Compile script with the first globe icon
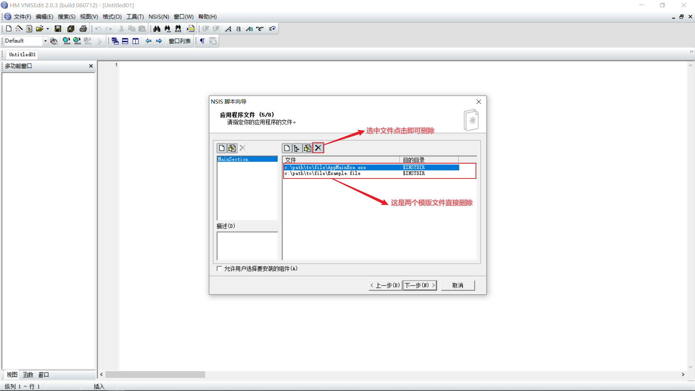The image size is (695, 391). coord(67,41)
